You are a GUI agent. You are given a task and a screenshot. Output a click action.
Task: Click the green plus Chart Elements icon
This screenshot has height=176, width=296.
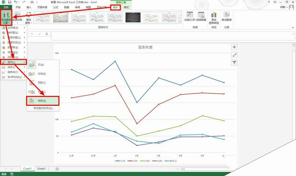234,47
